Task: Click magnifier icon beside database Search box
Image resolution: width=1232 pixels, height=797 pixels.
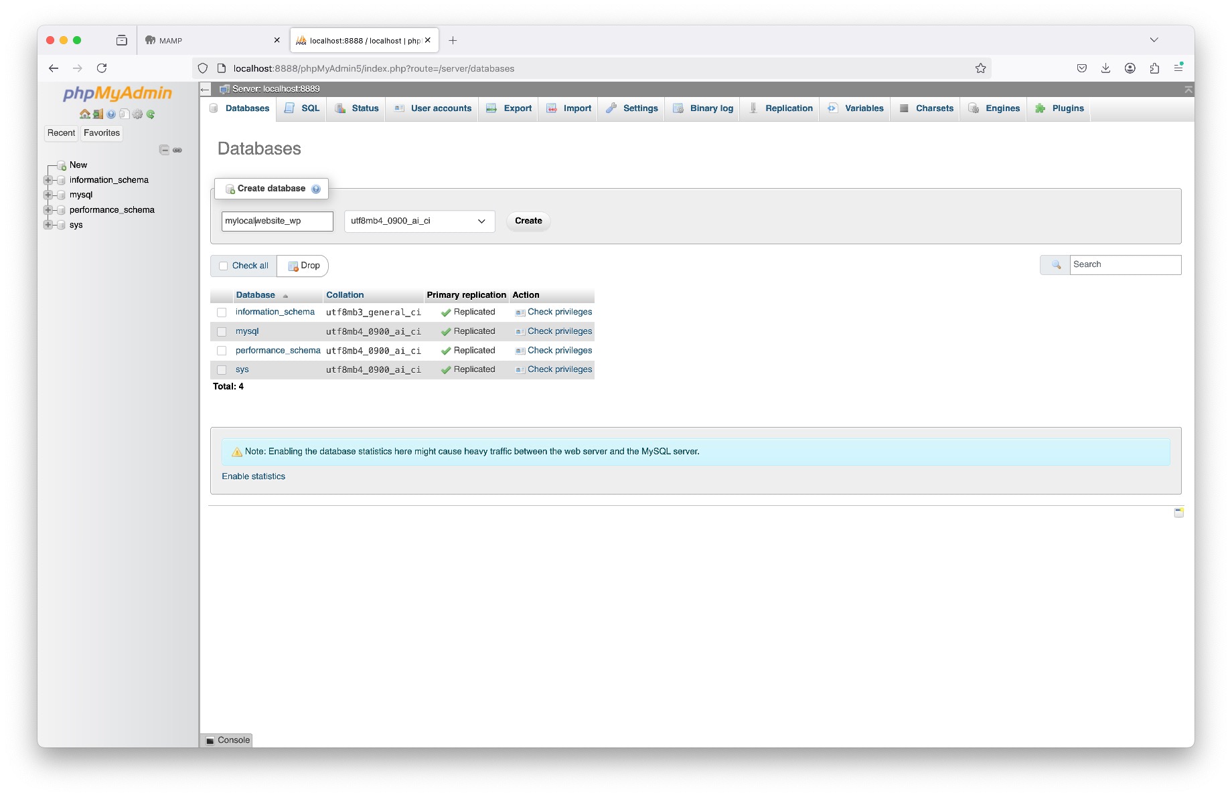Action: tap(1056, 265)
